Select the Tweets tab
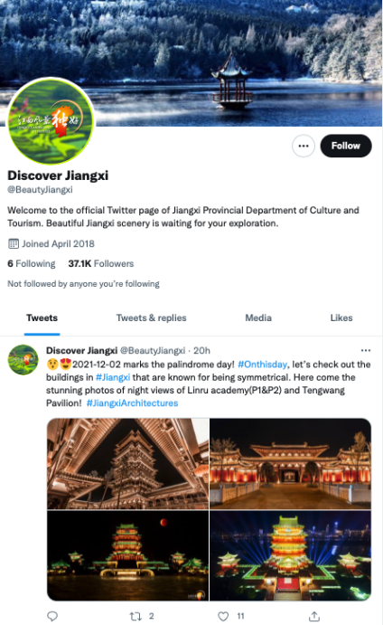 (x=42, y=317)
